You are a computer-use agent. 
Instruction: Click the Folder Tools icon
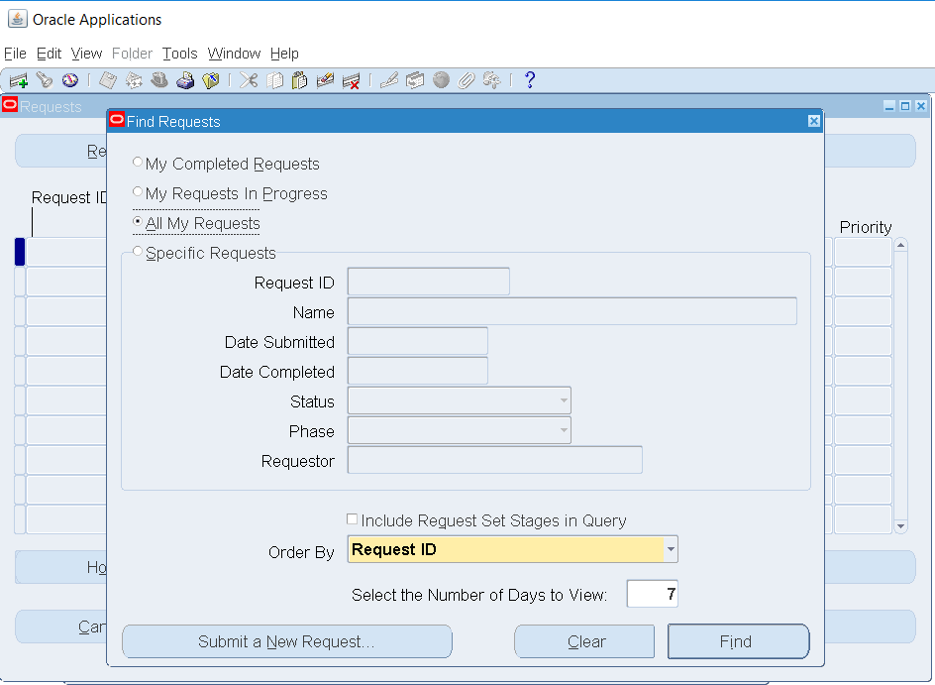[492, 80]
